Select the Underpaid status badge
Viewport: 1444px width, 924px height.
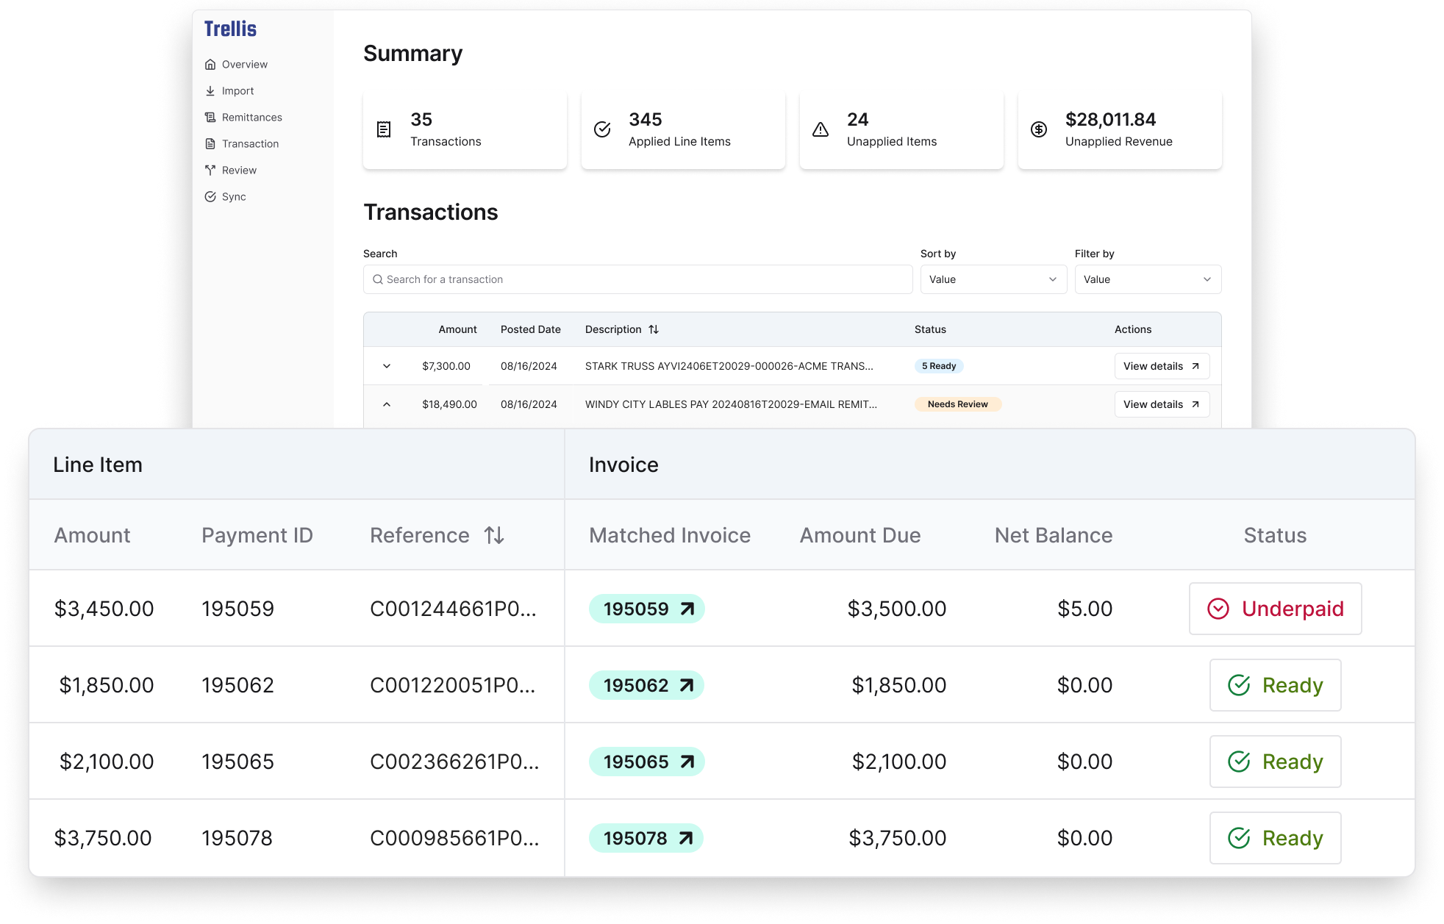pyautogui.click(x=1275, y=609)
